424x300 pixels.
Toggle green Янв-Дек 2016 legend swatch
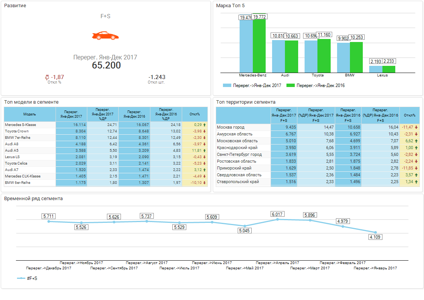[x=290, y=86]
